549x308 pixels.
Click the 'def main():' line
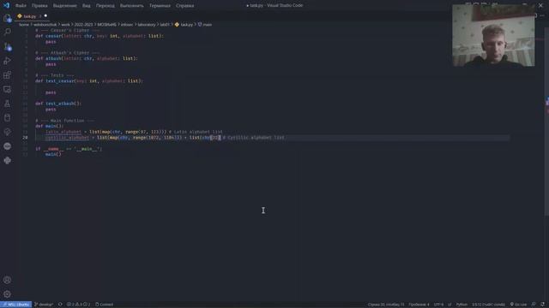point(50,126)
